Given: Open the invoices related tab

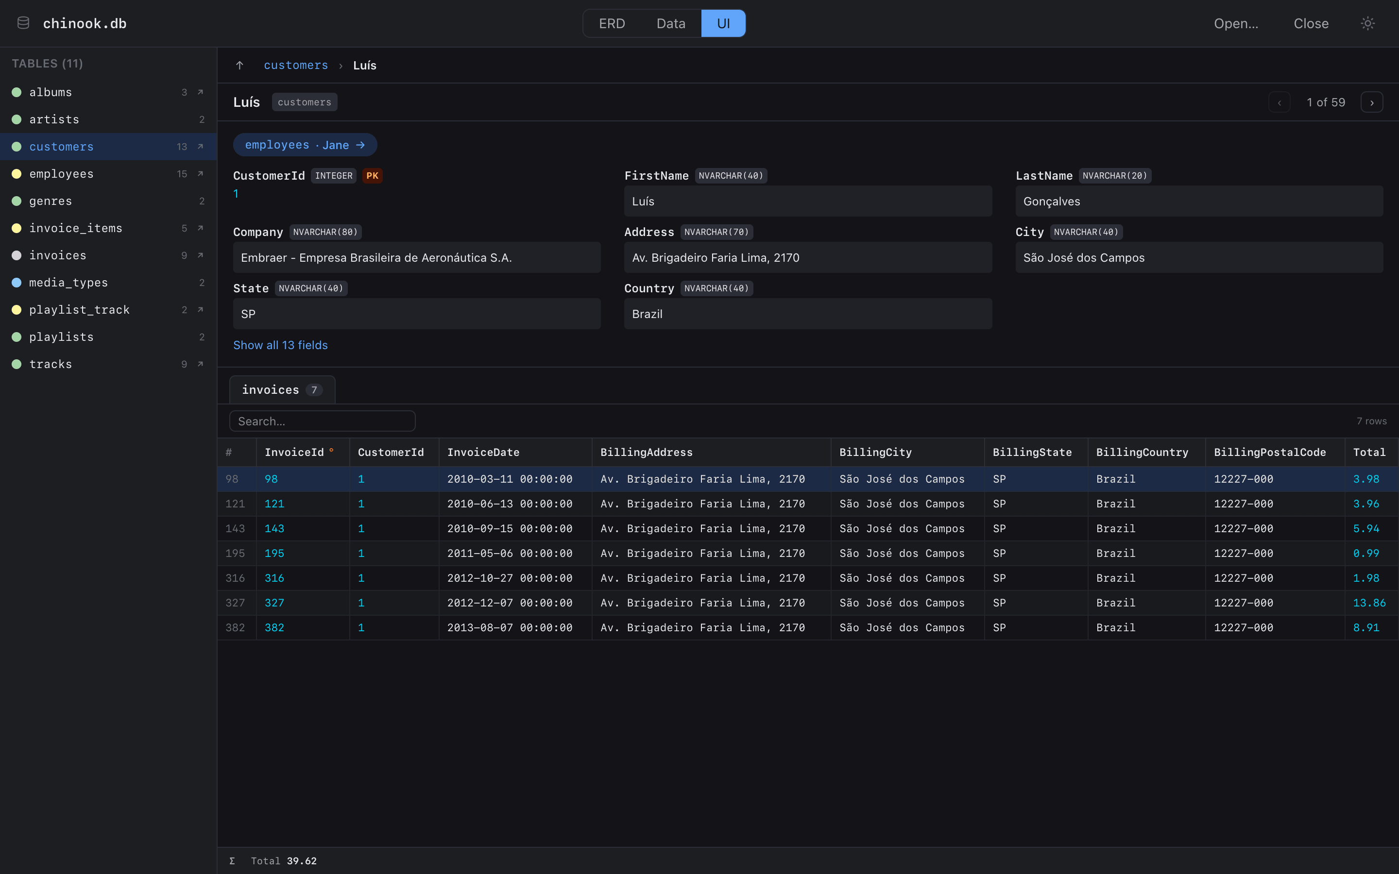Looking at the screenshot, I should 282,389.
